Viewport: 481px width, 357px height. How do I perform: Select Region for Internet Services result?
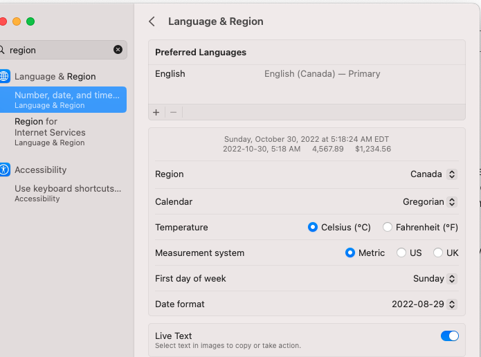[50, 131]
